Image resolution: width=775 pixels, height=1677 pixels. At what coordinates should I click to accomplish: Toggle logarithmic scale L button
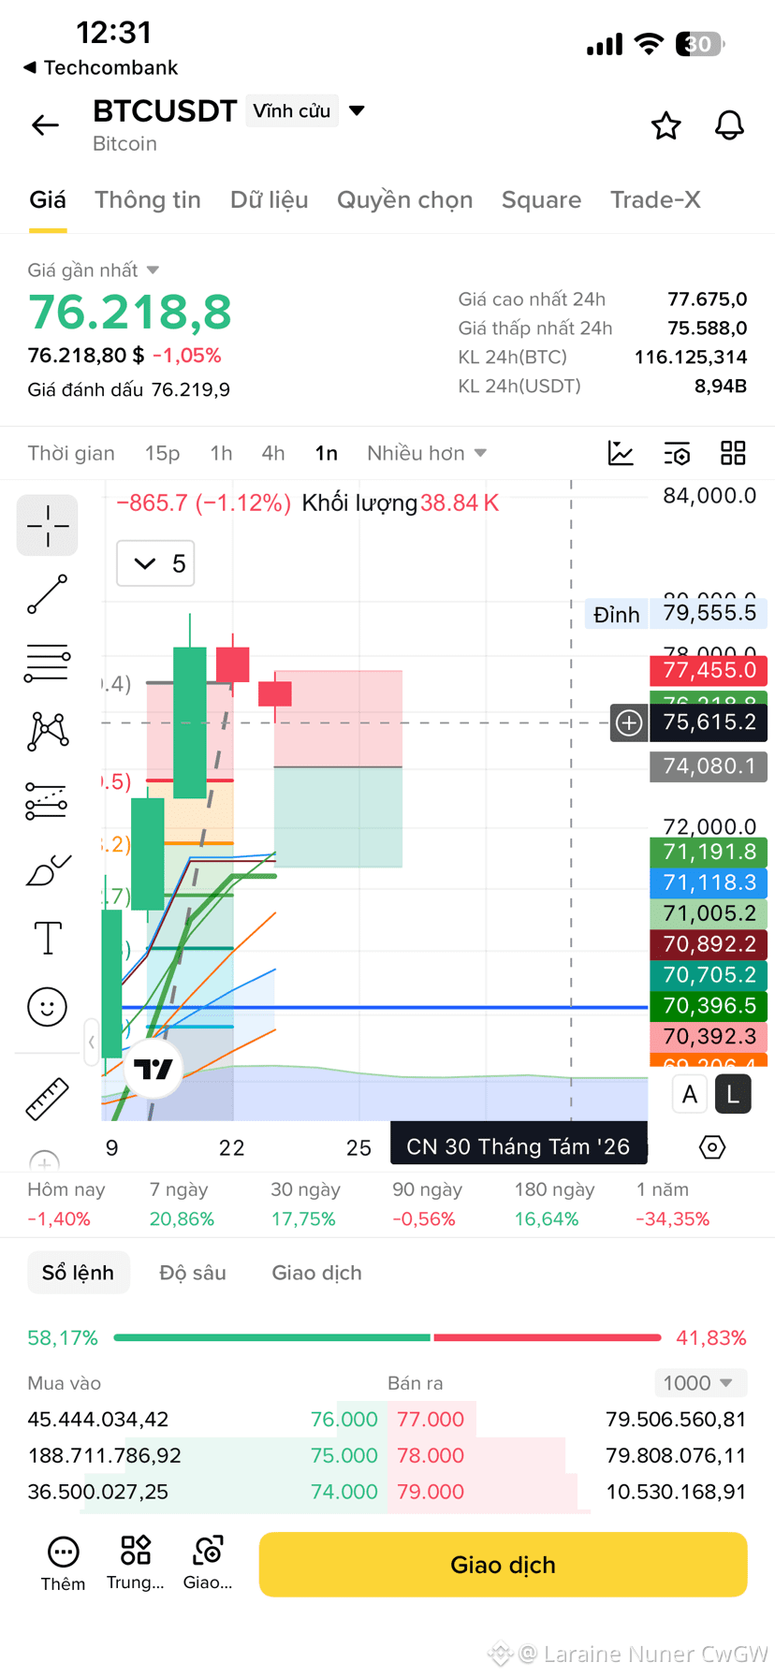click(733, 1094)
